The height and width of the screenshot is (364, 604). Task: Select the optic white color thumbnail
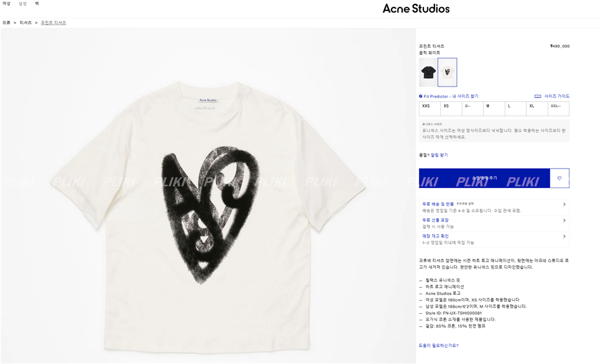447,72
